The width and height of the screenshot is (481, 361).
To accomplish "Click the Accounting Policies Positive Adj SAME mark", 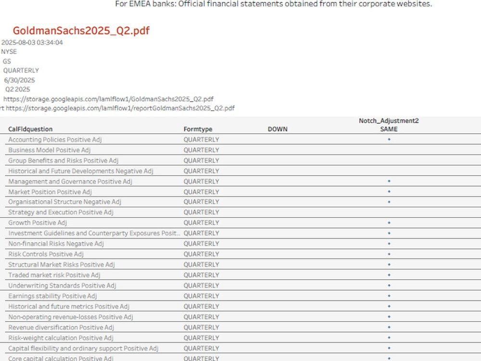I will 389,140.
